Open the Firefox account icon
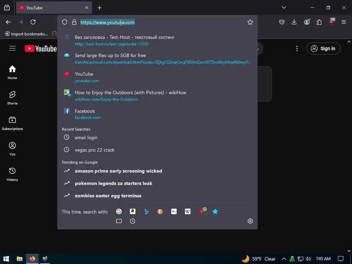 pyautogui.click(x=307, y=22)
